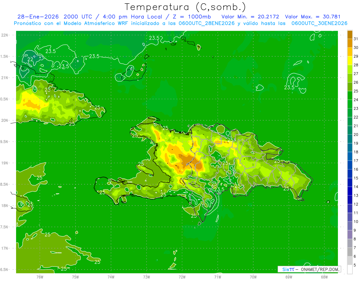Click the color bar swatch between 19 and 20

point(350,139)
